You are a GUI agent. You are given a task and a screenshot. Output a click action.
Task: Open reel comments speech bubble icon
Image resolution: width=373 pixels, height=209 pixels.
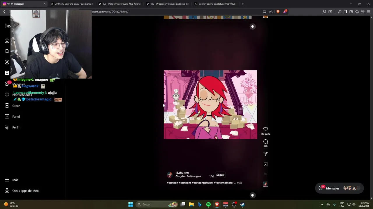[265, 142]
